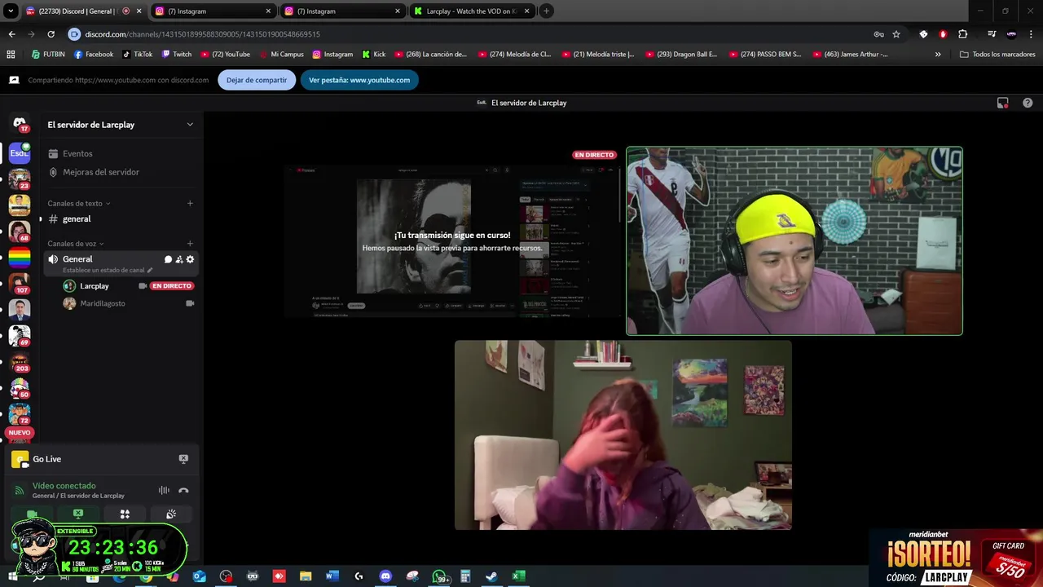This screenshot has height=587, width=1043.
Task: Click the Go Live panel label
Action: [x=46, y=459]
